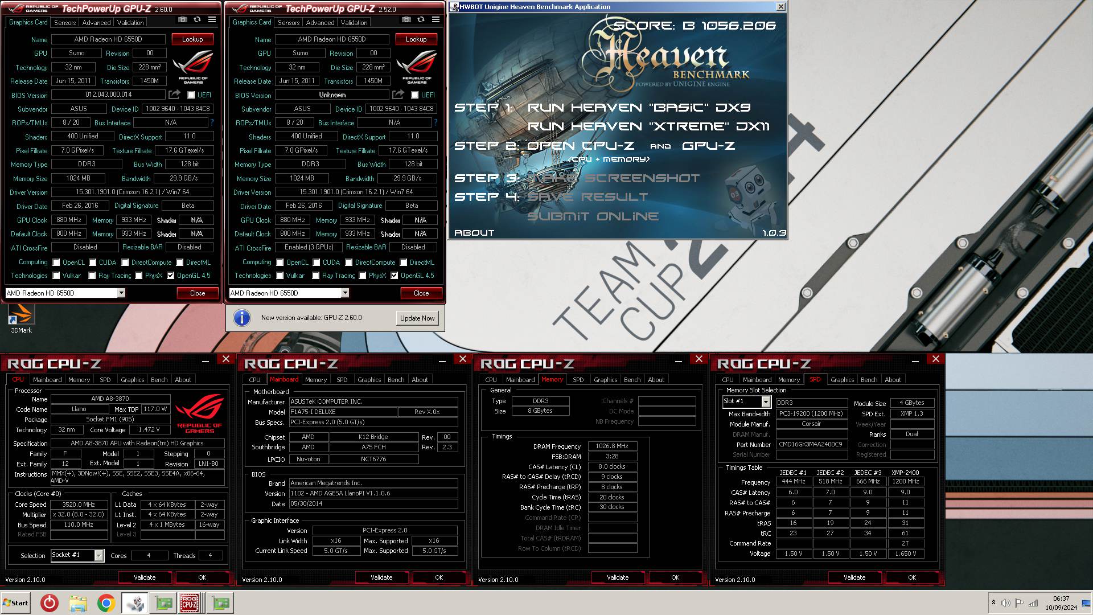Select the second GPU-Z taskbar icon
The width and height of the screenshot is (1093, 615).
click(221, 603)
